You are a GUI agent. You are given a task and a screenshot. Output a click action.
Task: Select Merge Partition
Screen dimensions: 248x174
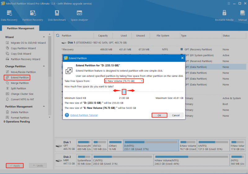[x=17, y=83]
